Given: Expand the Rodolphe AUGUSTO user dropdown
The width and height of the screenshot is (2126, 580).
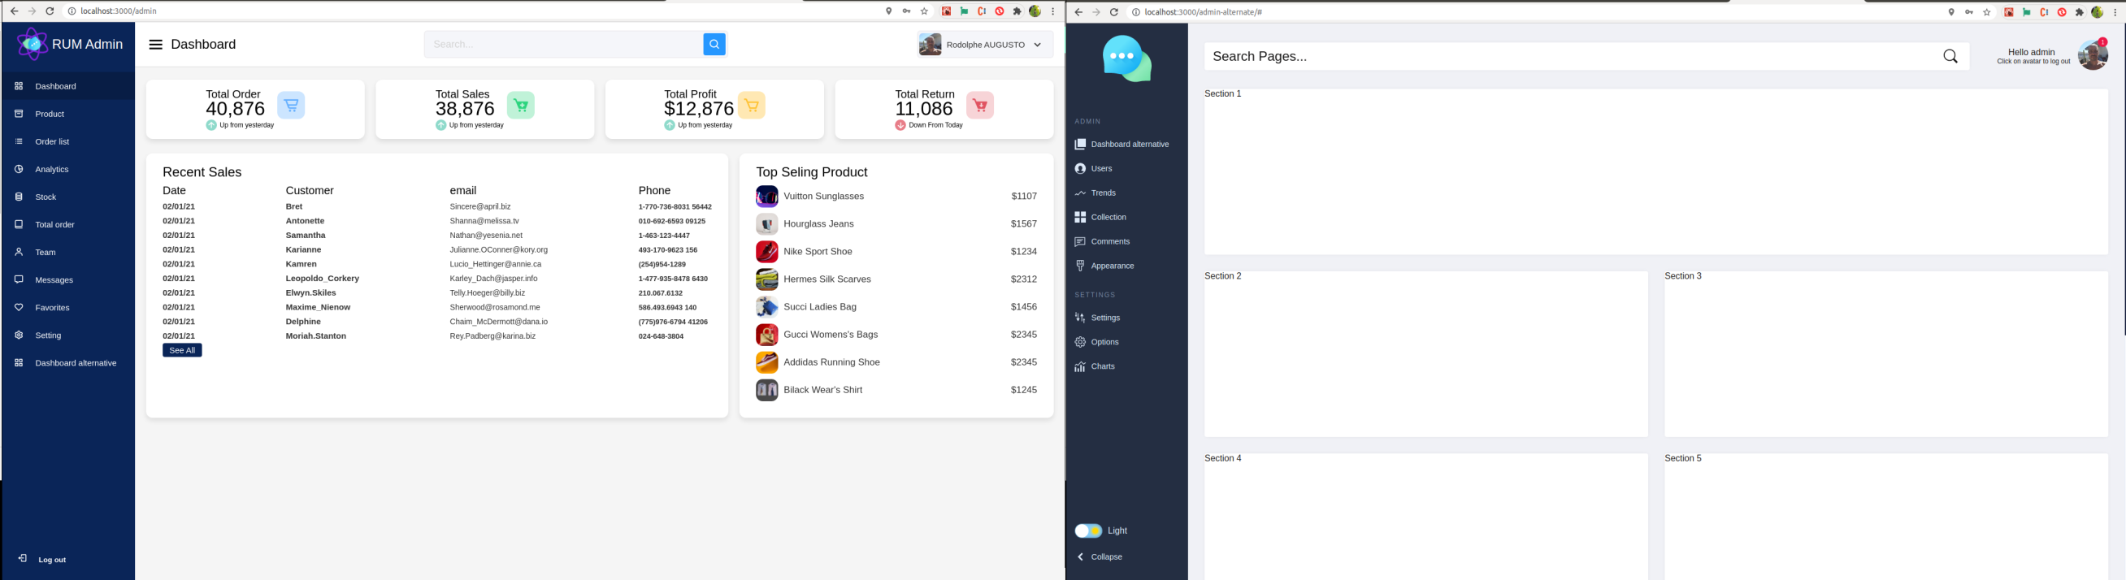Looking at the screenshot, I should (x=1037, y=45).
